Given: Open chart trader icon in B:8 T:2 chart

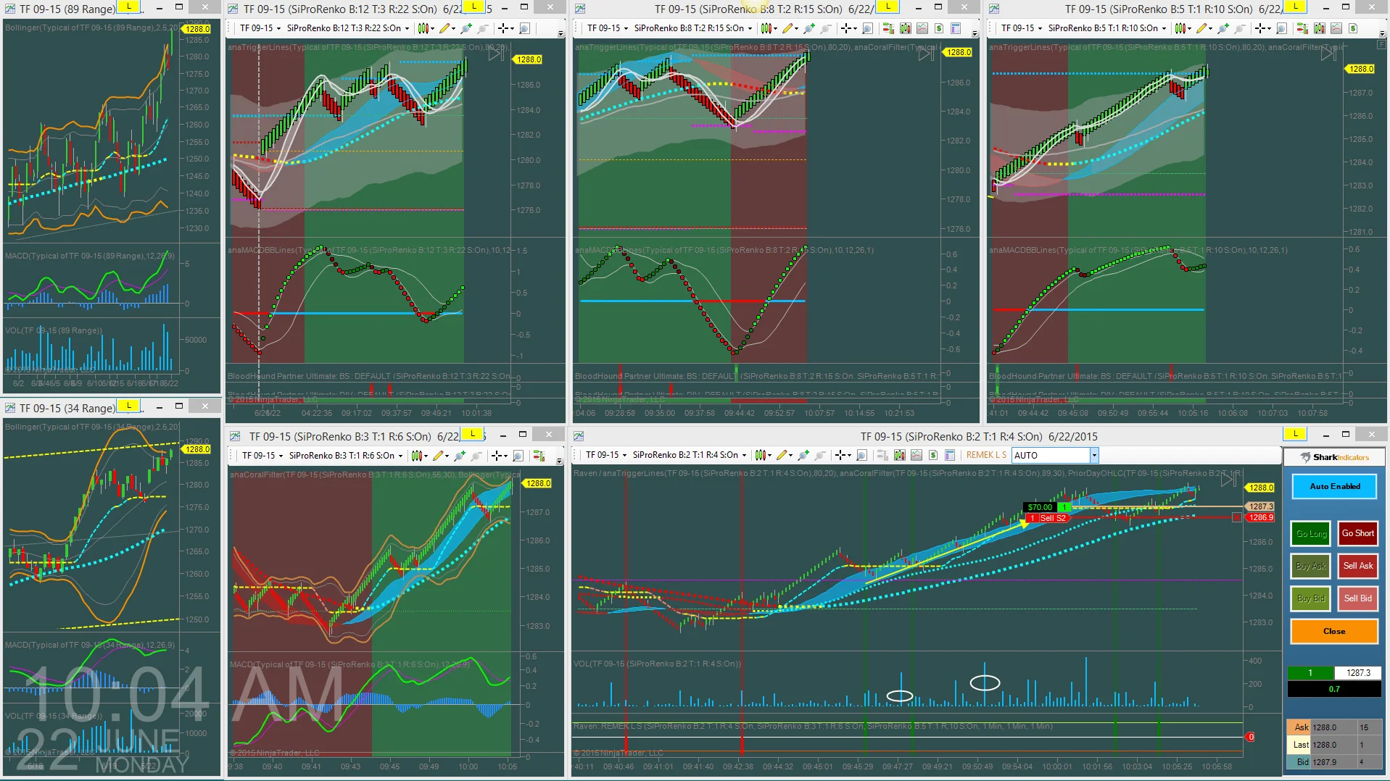Looking at the screenshot, I should [x=888, y=28].
